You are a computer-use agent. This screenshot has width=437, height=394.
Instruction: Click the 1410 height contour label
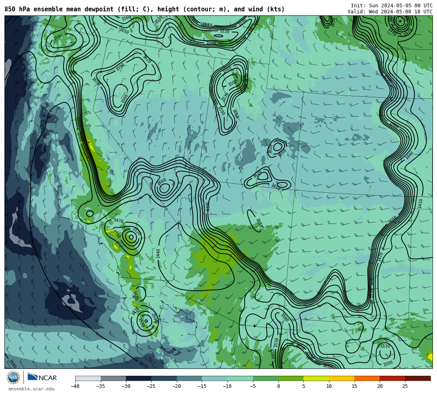tap(420, 204)
